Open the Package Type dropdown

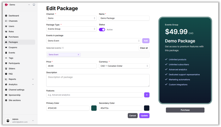click(71, 29)
